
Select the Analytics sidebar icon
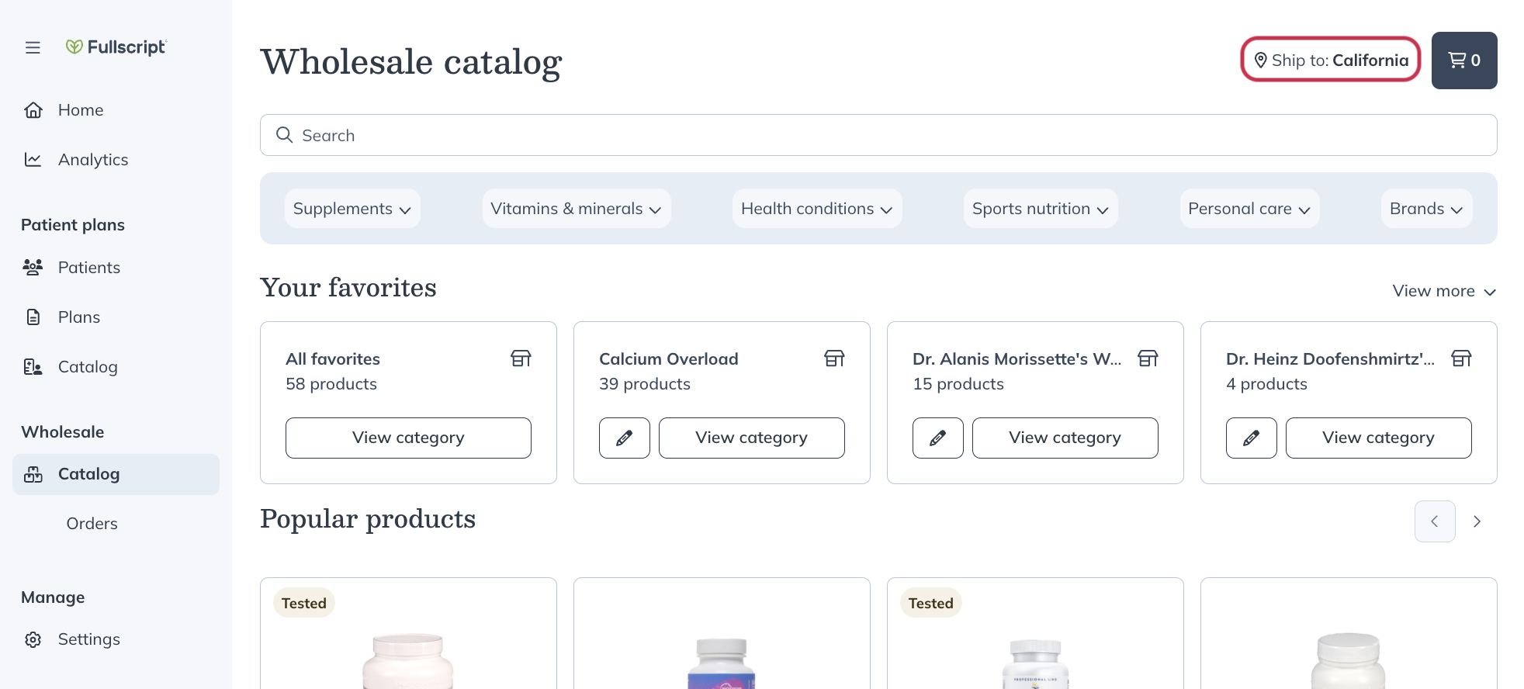(x=33, y=159)
